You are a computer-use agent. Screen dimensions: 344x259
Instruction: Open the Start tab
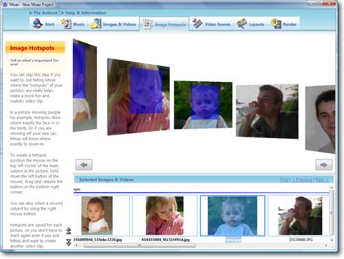click(x=43, y=24)
